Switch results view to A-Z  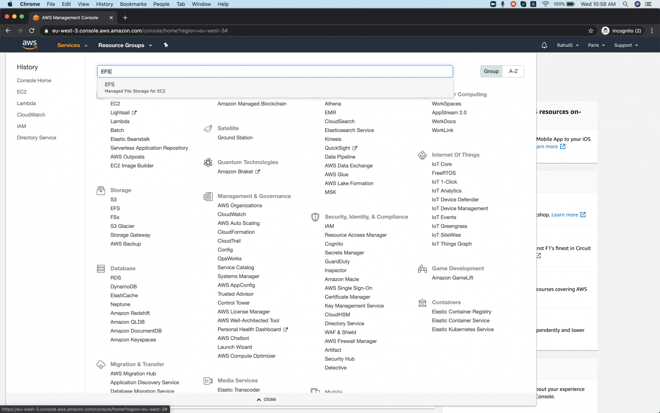[513, 71]
